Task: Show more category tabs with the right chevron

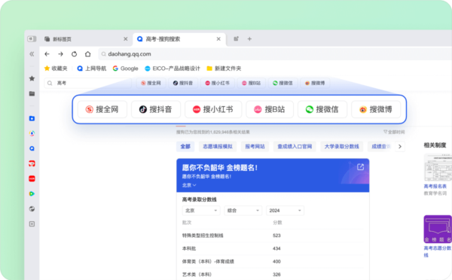Action: pyautogui.click(x=400, y=146)
